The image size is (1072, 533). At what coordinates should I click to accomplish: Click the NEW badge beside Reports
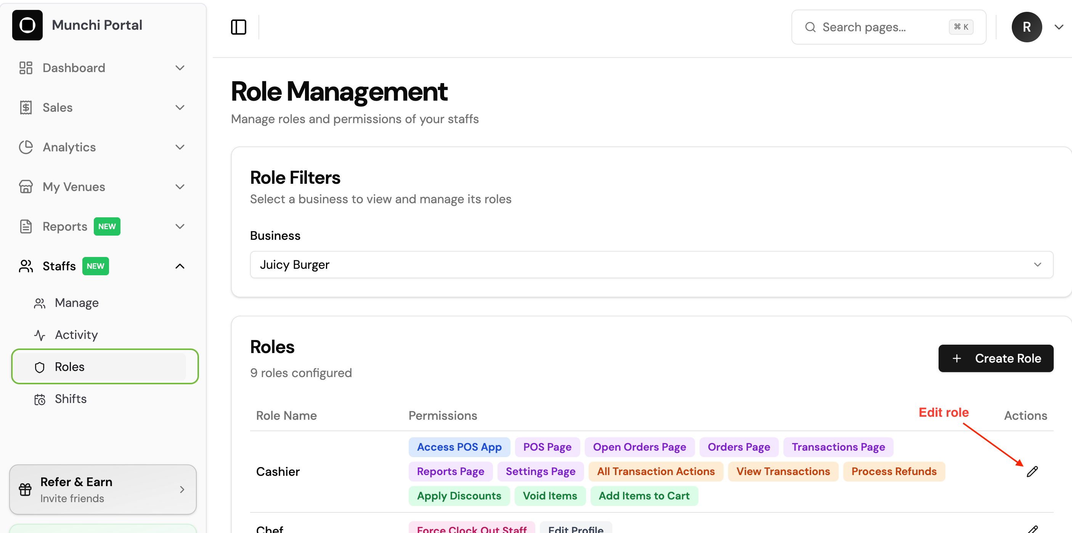(107, 226)
